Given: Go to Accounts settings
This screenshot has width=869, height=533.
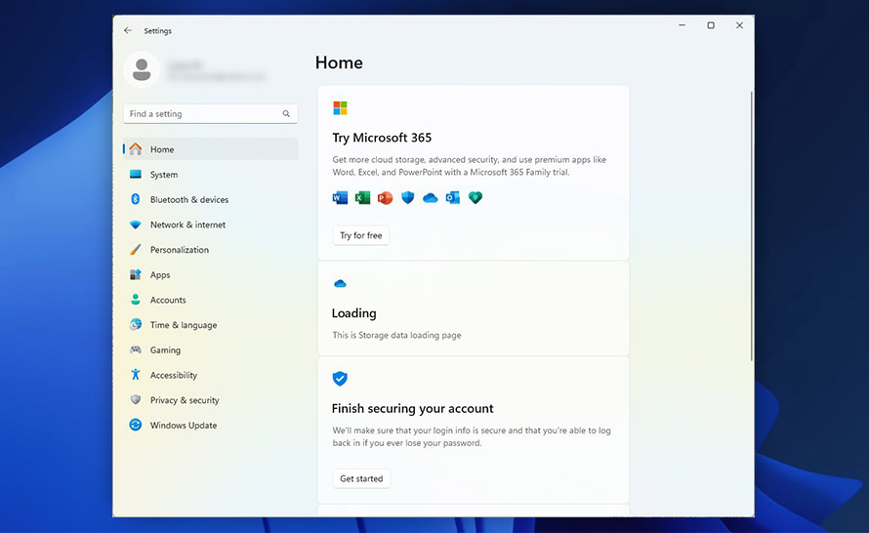Looking at the screenshot, I should pyautogui.click(x=211, y=299).
